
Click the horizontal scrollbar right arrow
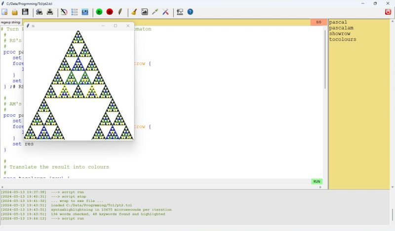[320, 187]
